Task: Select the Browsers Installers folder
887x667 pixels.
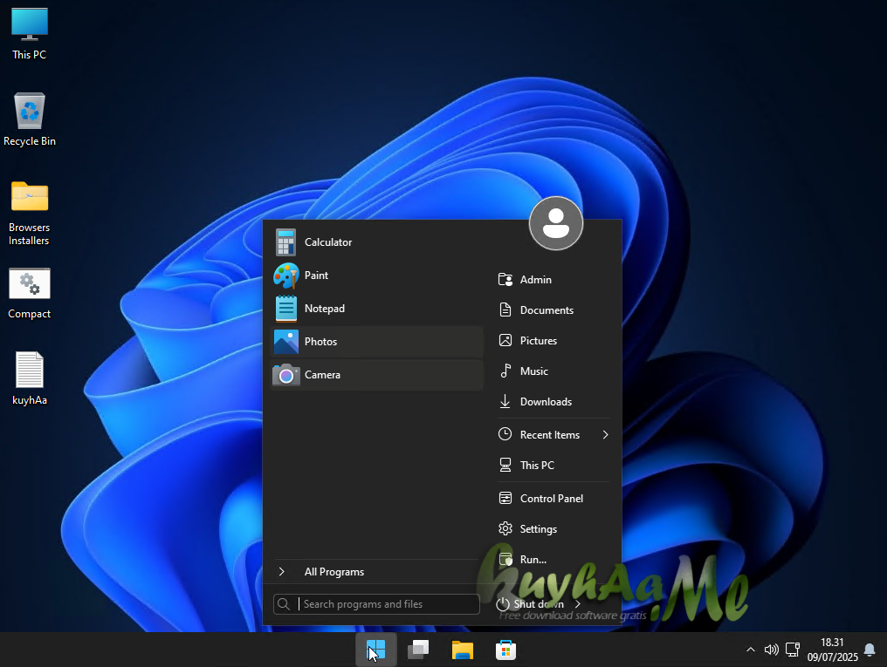Action: point(30,213)
